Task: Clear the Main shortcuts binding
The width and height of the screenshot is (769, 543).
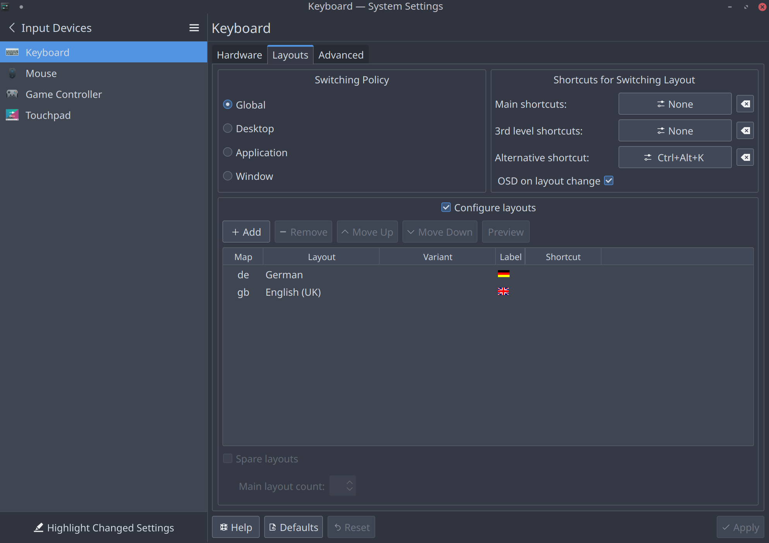Action: 745,104
